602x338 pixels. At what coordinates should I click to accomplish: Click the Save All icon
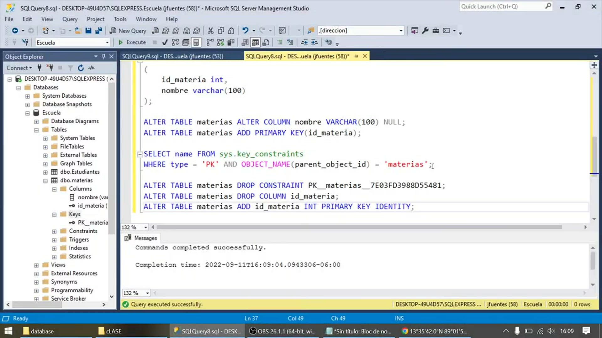[98, 30]
